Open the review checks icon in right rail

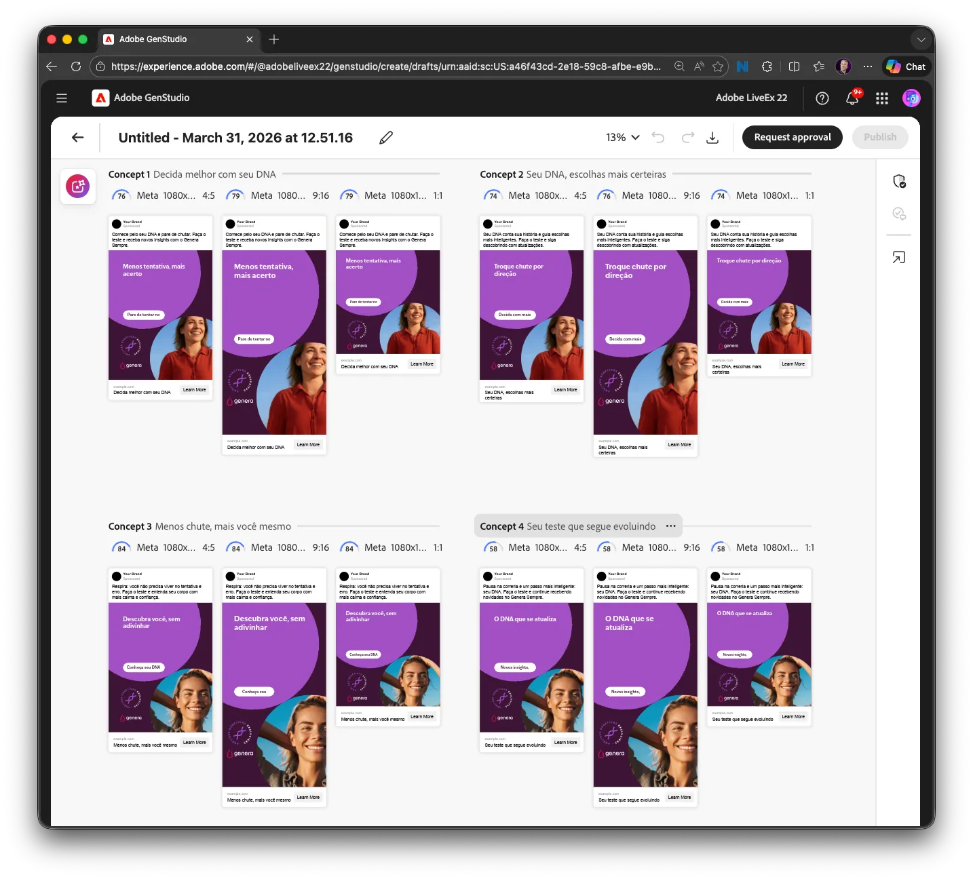tap(899, 214)
